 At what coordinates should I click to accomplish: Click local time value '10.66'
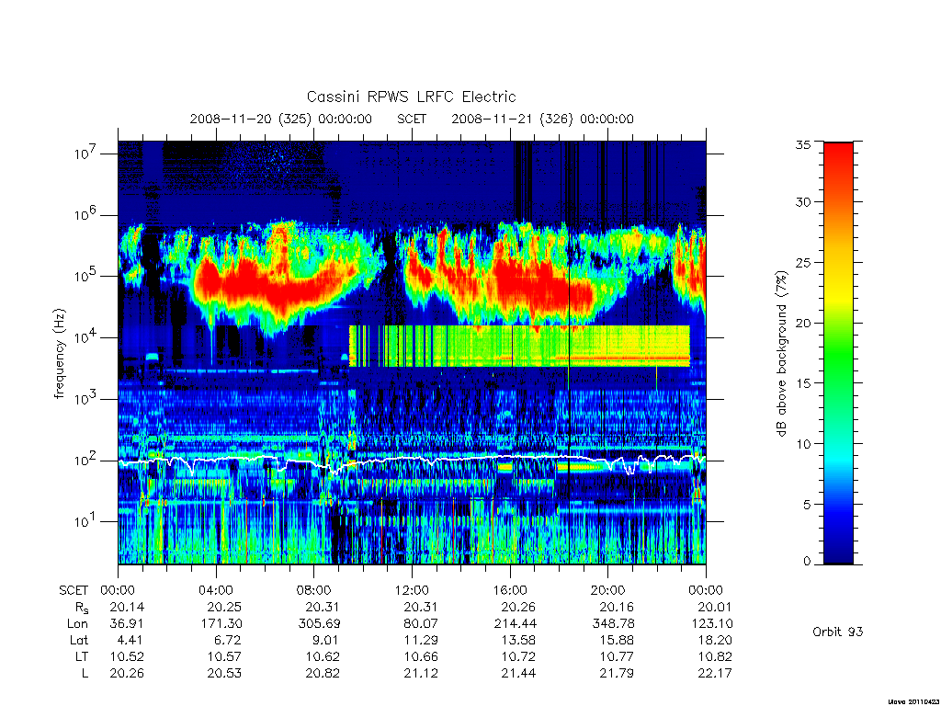point(421,656)
